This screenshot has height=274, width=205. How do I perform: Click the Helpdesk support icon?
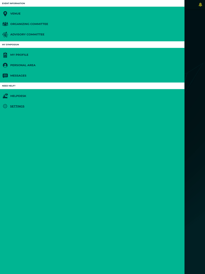5,96
